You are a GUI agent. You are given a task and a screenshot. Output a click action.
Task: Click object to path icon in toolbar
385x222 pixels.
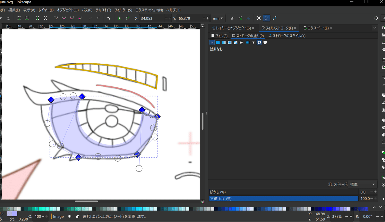click(x=120, y=18)
